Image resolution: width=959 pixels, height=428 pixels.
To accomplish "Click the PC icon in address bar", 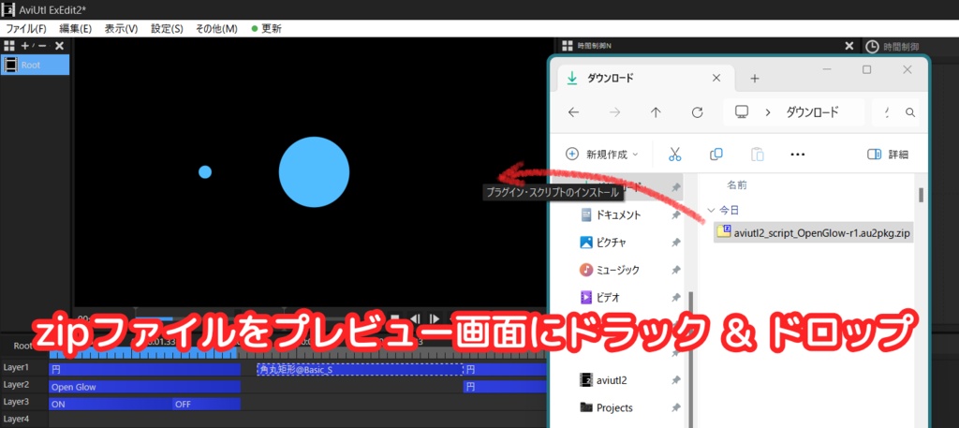I will click(x=742, y=111).
